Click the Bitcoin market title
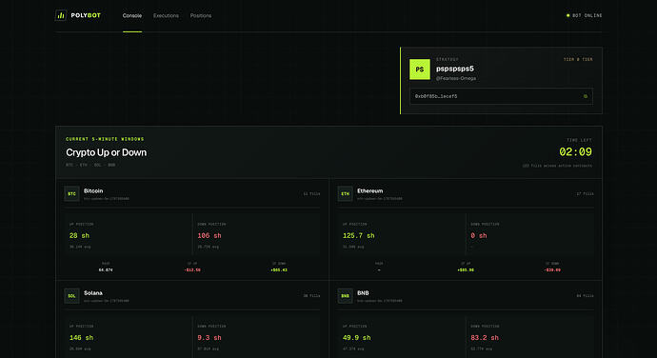 coord(93,190)
